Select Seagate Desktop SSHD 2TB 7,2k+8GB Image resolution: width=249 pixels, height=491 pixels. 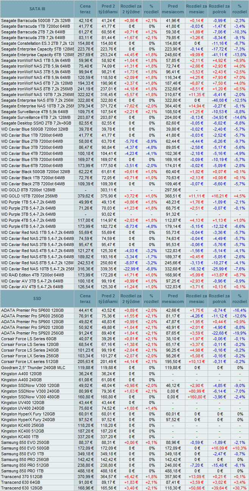pyautogui.click(x=36, y=123)
